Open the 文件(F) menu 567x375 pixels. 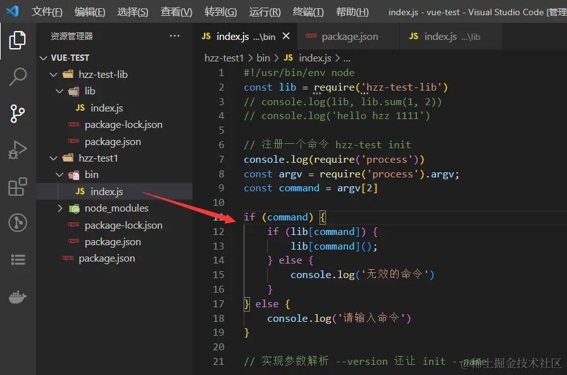[x=47, y=12]
